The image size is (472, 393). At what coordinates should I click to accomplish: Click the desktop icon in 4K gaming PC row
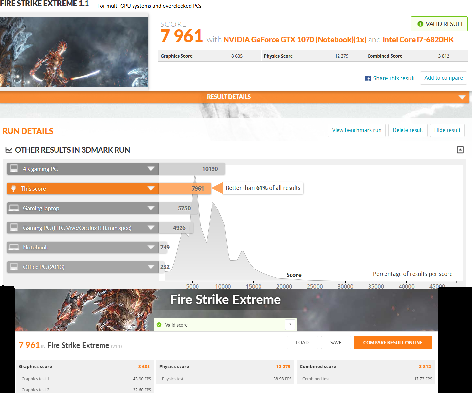coord(14,169)
